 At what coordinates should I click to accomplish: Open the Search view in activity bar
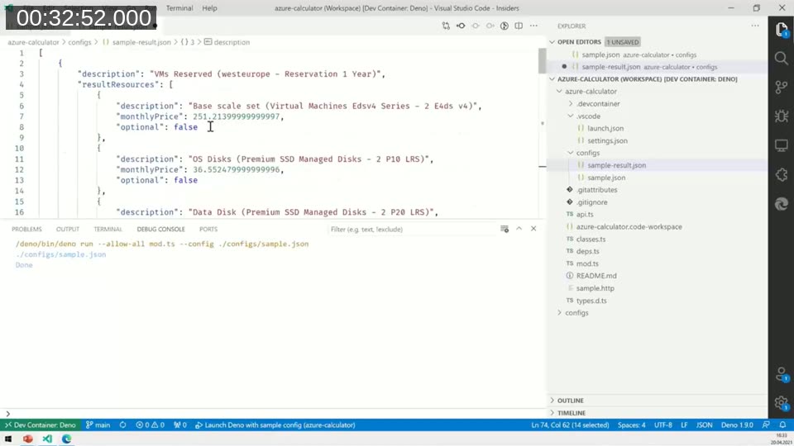[x=782, y=59]
